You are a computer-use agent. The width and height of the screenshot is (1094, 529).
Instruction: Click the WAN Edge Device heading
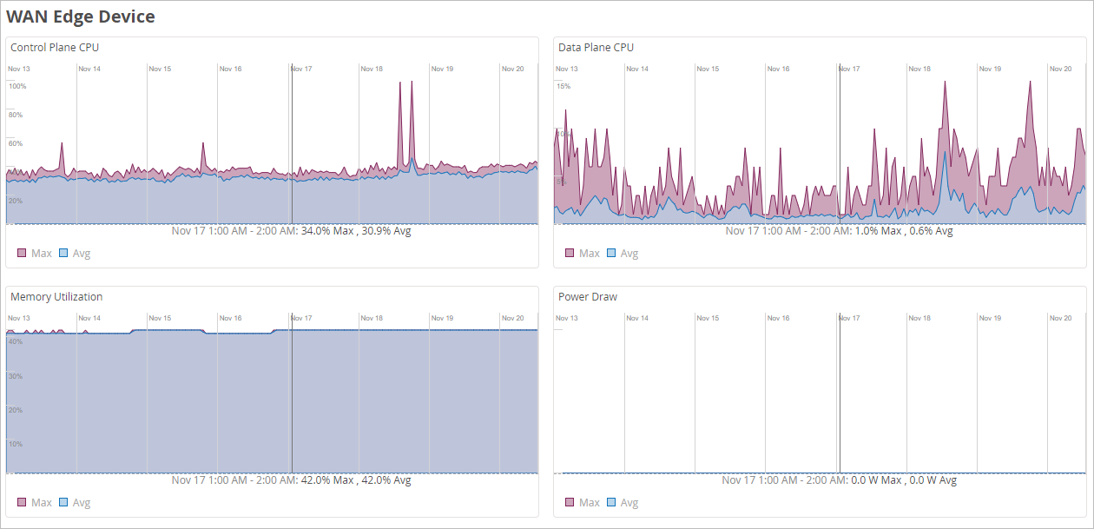[81, 17]
